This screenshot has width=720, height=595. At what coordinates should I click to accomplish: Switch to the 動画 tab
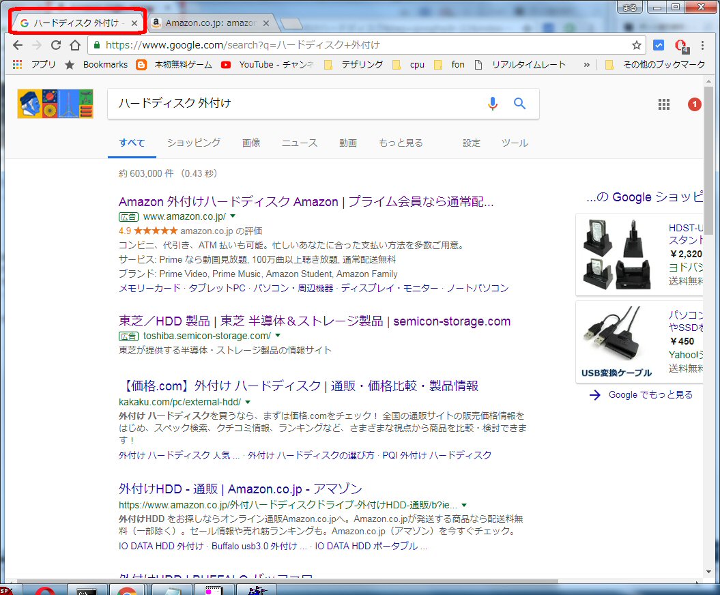click(x=348, y=143)
